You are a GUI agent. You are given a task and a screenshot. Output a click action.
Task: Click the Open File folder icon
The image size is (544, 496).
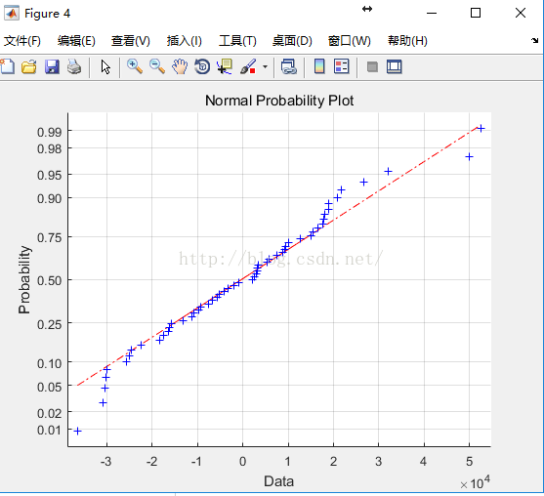pyautogui.click(x=29, y=66)
